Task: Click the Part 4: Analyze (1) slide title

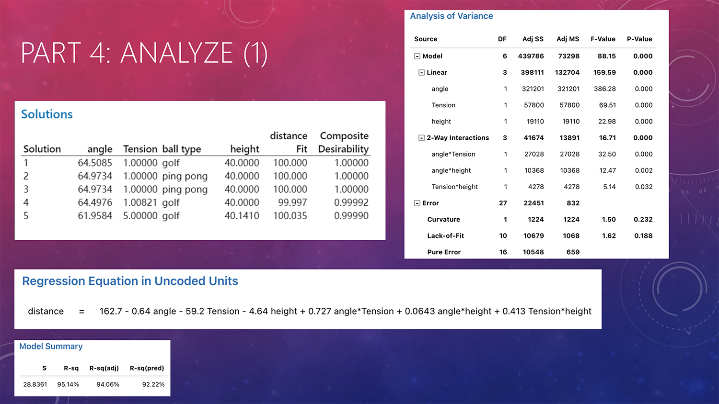Action: point(144,53)
